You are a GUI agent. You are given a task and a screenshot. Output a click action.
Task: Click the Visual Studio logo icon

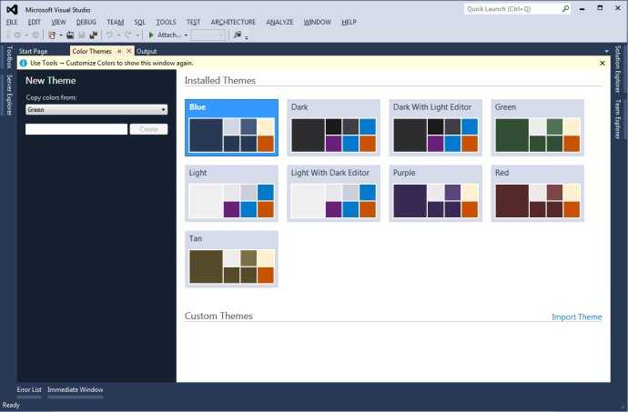click(12, 9)
